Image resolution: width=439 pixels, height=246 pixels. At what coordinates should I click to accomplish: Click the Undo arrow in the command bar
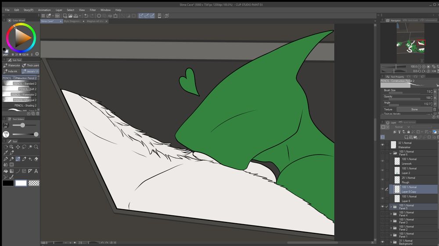(86, 16)
